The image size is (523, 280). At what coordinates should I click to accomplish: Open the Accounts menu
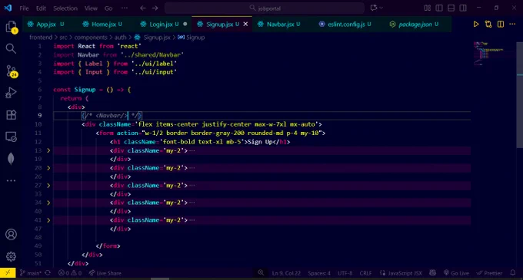point(11,235)
